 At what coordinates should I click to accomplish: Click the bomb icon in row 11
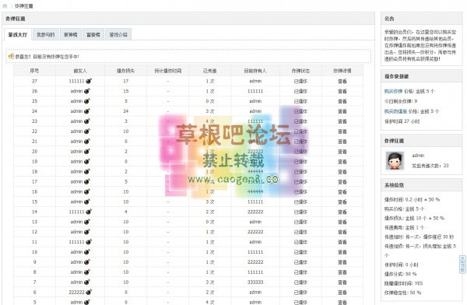[x=89, y=242]
